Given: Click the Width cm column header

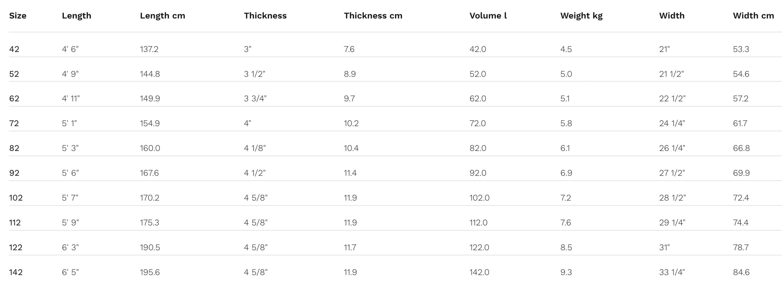Looking at the screenshot, I should (x=753, y=16).
